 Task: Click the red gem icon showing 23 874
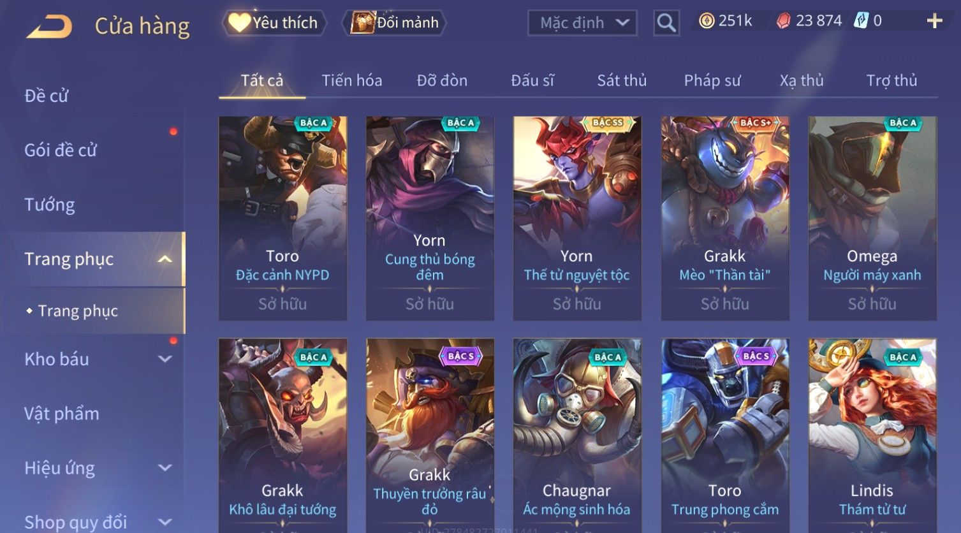pos(783,21)
